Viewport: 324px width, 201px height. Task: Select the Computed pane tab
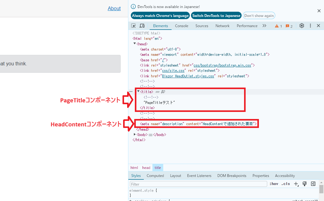pos(155,176)
